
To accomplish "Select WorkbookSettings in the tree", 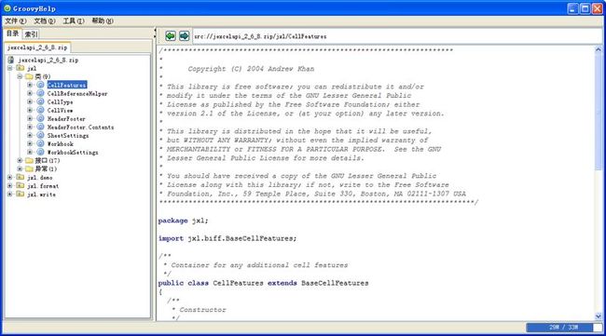I will [x=73, y=153].
